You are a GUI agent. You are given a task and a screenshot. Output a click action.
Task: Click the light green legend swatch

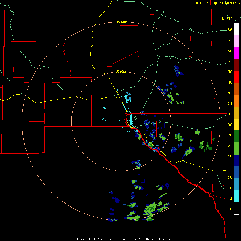(x=236, y=148)
